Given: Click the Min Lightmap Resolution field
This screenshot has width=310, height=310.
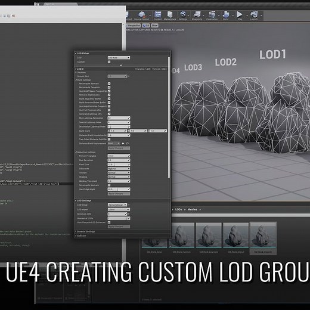Looking at the screenshot, I should coord(119,118).
